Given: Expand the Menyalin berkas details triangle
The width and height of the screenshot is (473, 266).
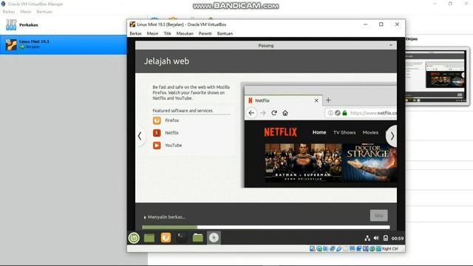Looking at the screenshot, I should click(x=145, y=217).
